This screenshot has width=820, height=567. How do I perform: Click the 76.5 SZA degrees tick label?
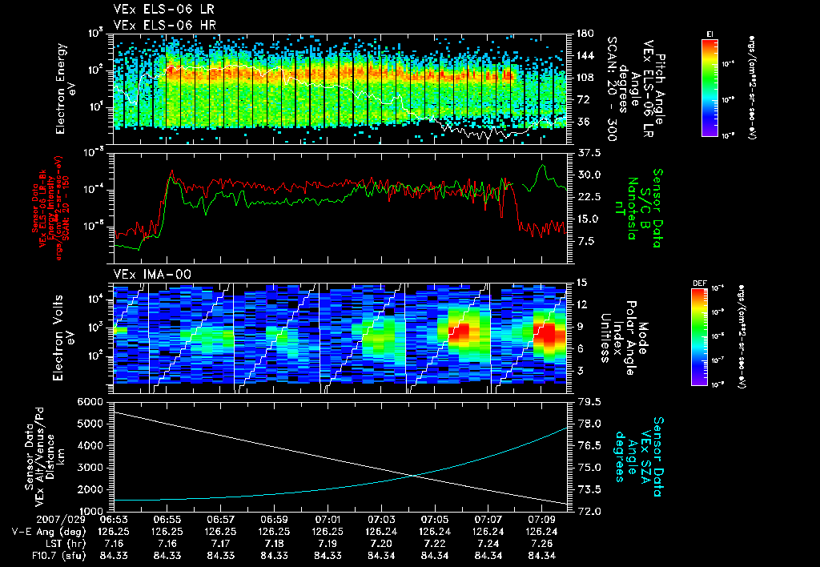coord(589,445)
